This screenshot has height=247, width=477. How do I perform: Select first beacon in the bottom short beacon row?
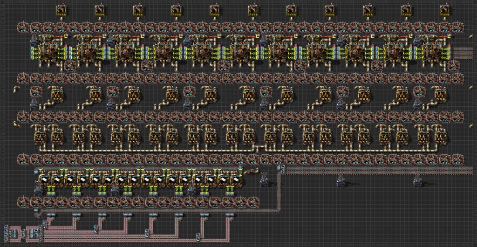click(x=23, y=202)
